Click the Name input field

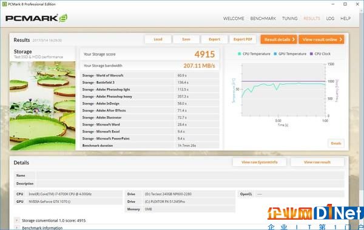190,175
